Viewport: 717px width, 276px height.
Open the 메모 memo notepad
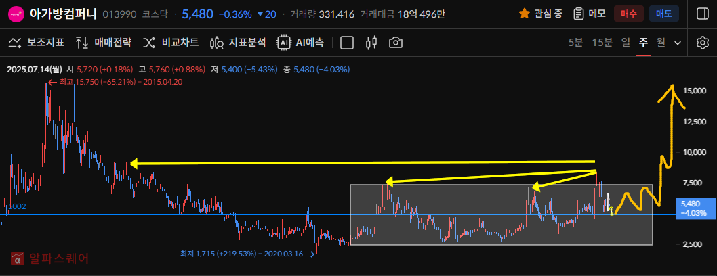click(590, 14)
